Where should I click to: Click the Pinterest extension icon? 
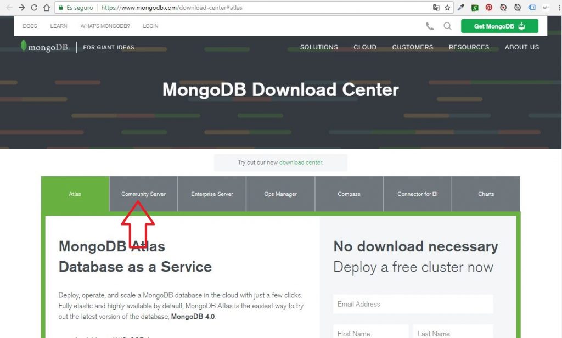[x=488, y=7]
